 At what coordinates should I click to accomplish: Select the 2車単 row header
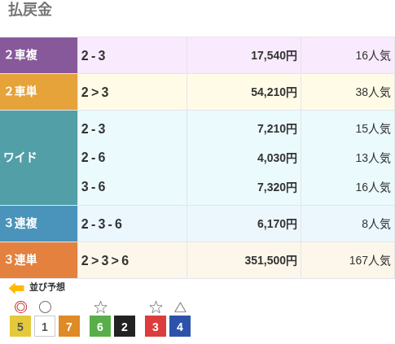[38, 92]
